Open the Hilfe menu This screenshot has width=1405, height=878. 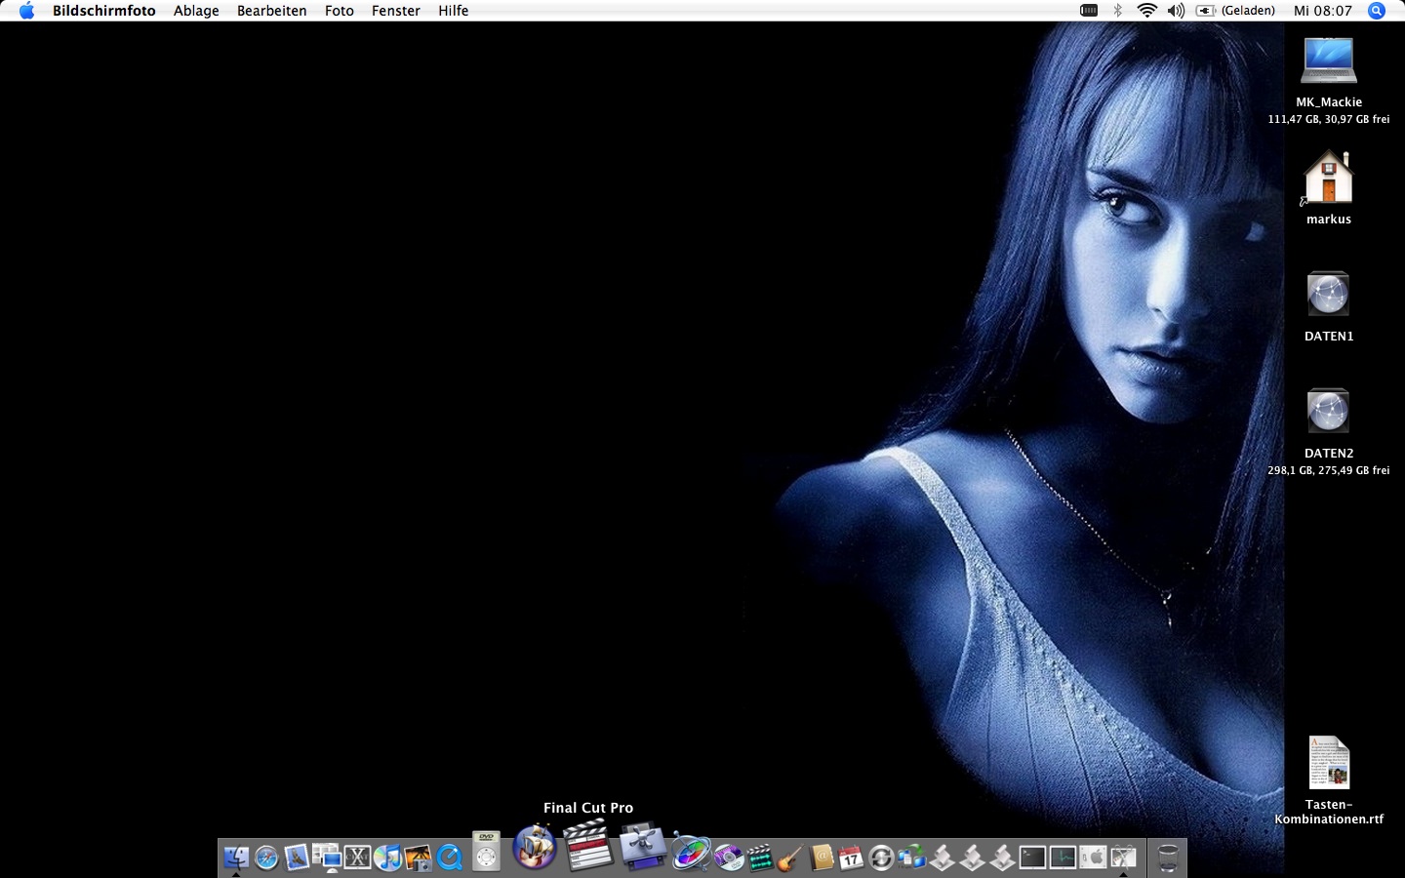(454, 11)
